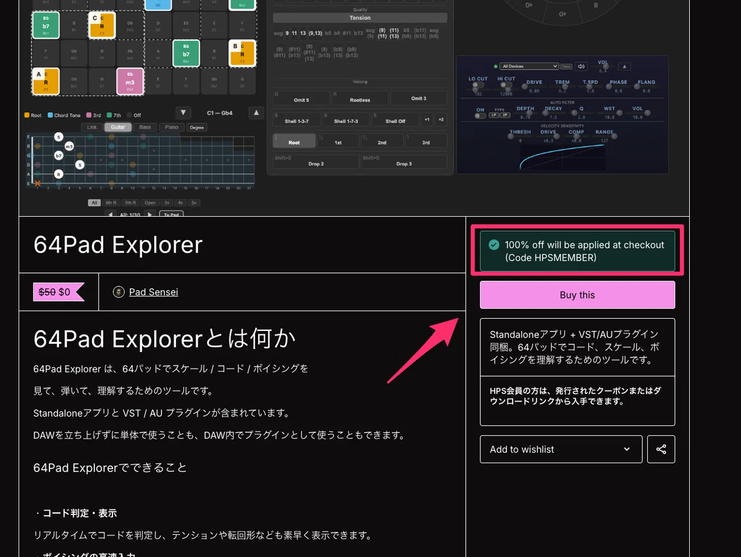Click the +2 voicing button
741x557 pixels.
(x=440, y=119)
